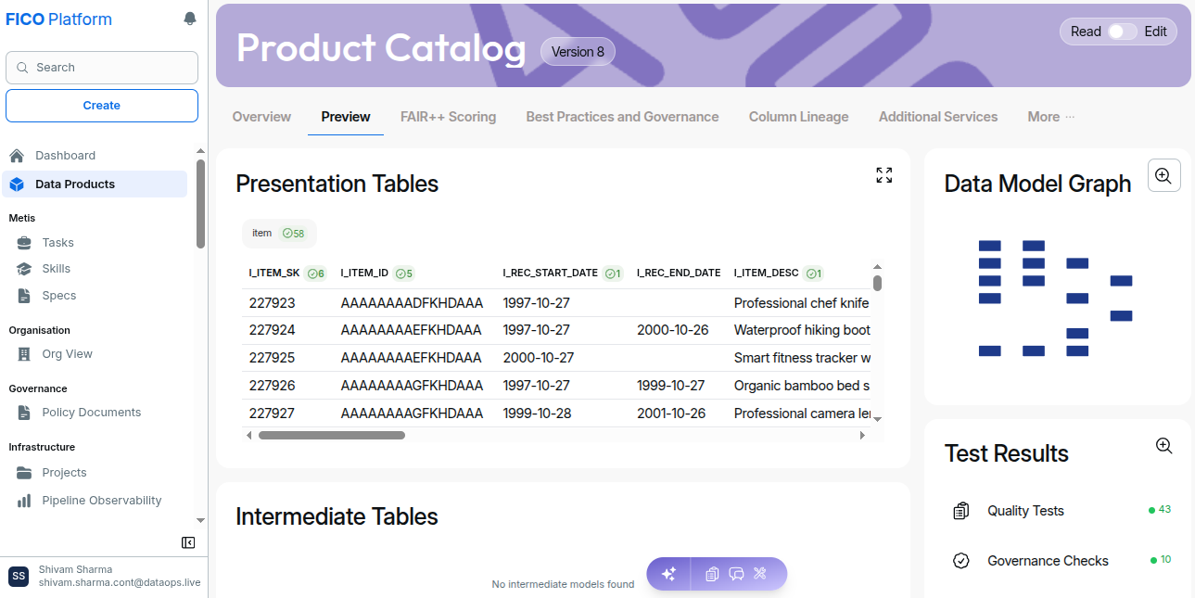Toggle the Read/Edit switch
1195x598 pixels.
click(x=1122, y=32)
